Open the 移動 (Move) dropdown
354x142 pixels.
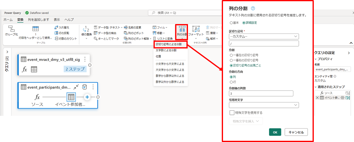coord(159,33)
